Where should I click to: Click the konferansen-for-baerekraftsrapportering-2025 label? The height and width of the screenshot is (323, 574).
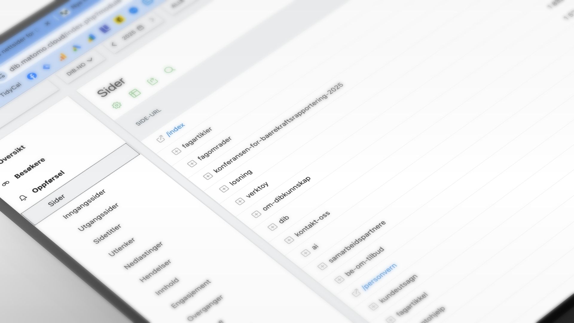point(278,128)
